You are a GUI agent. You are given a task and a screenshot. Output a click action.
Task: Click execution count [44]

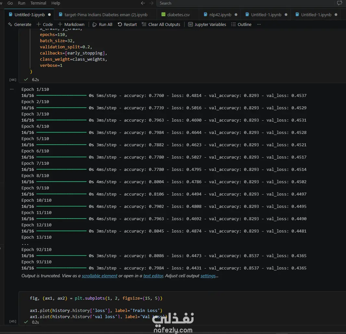point(13,79)
